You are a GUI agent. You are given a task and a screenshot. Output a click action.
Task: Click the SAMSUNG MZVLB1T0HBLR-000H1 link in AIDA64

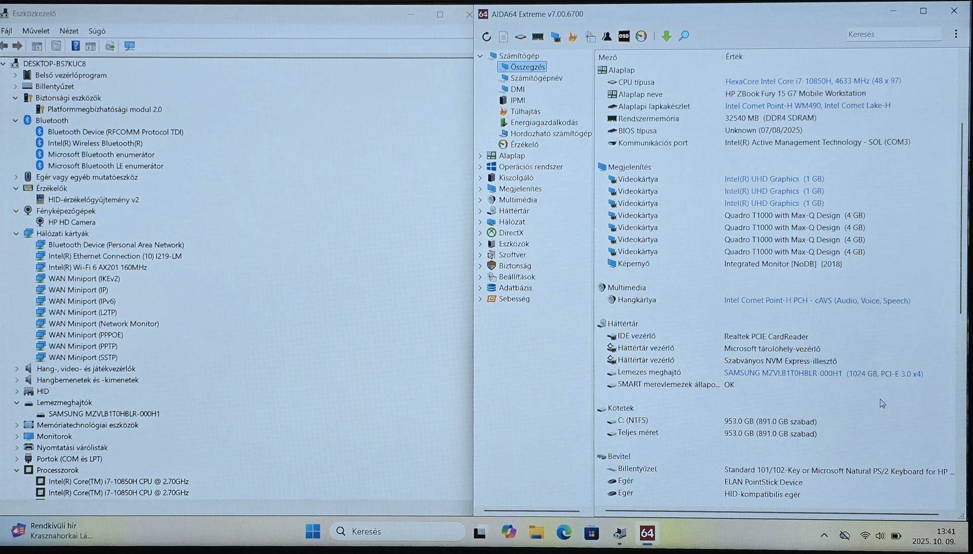(x=823, y=374)
